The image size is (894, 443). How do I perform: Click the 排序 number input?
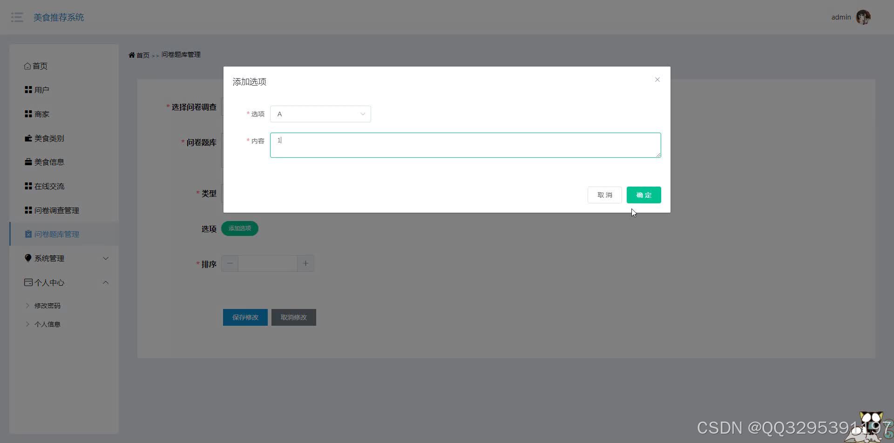tap(268, 263)
